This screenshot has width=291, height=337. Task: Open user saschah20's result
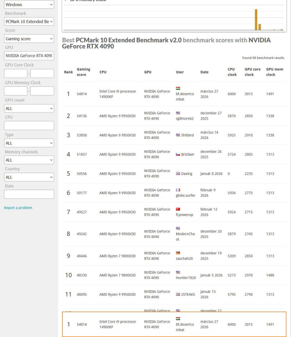(184, 258)
